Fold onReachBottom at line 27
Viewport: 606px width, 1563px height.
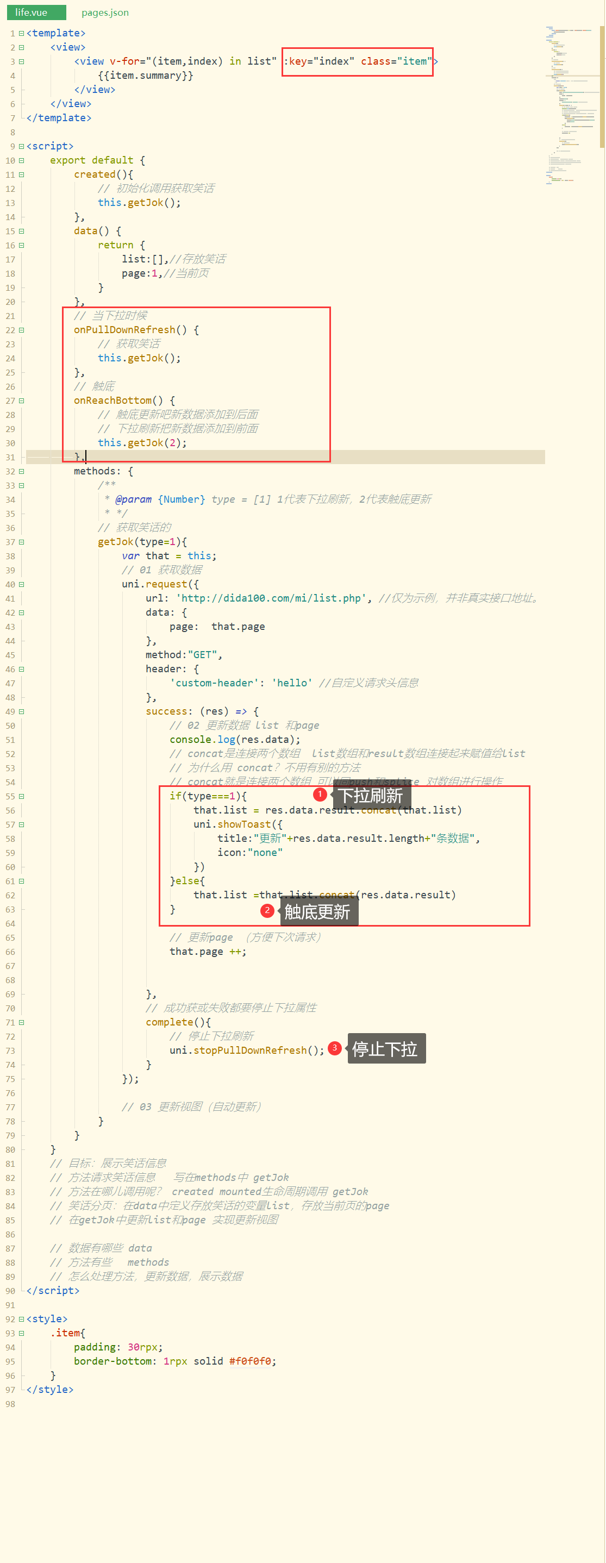(x=21, y=401)
